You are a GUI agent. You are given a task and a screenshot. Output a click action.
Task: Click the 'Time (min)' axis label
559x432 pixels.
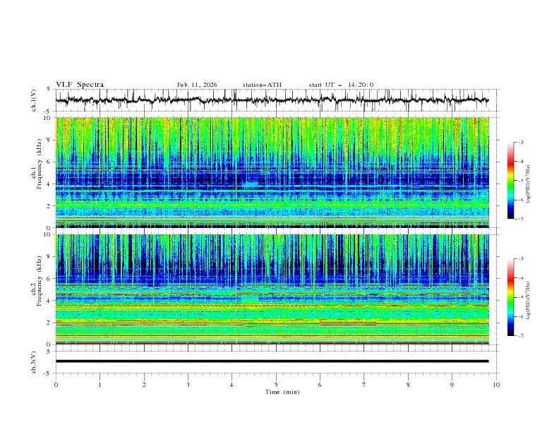(x=282, y=392)
